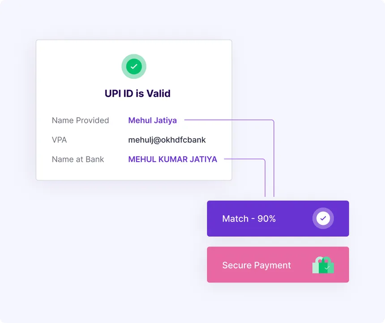The width and height of the screenshot is (385, 323).
Task: Click the white checkmark in Match banner
Action: tap(323, 218)
